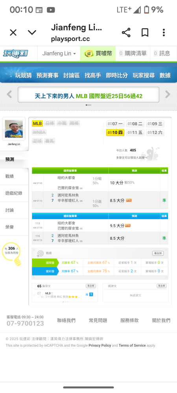Open 預測 sidebar tab
The image size is (177, 393).
click(x=14, y=160)
